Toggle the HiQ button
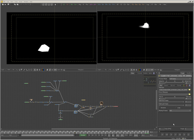The image size is (194, 140). (x=118, y=135)
